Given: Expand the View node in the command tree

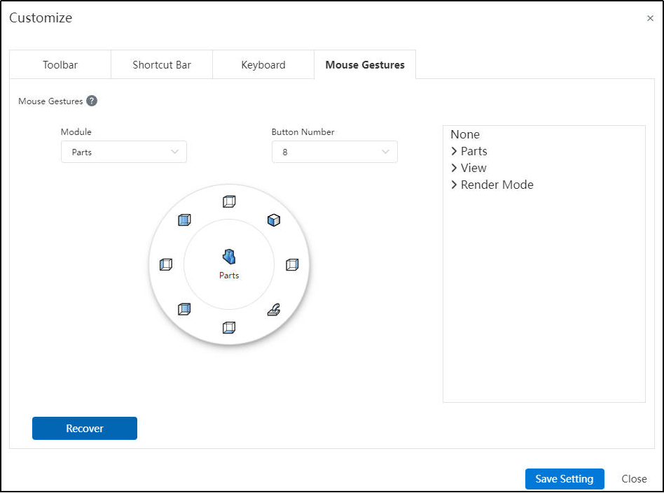Looking at the screenshot, I should point(454,168).
